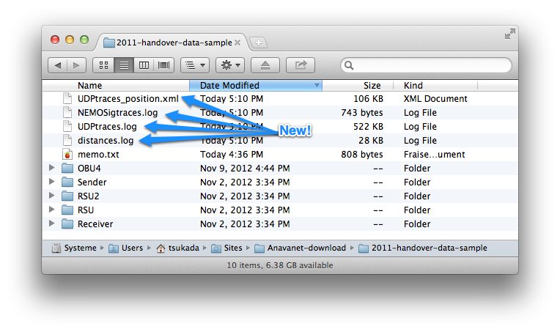Open Sites in the path bar
The height and width of the screenshot is (332, 560).
pos(226,248)
